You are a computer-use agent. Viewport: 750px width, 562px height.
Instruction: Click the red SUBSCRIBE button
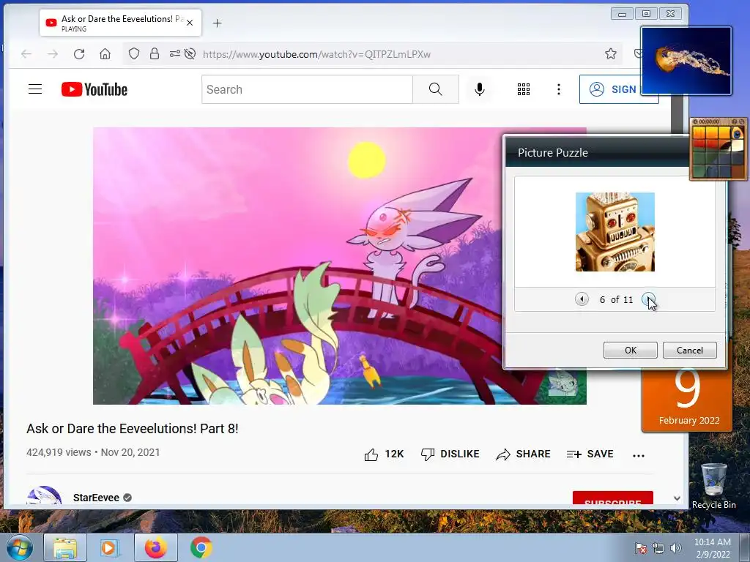[x=613, y=498]
